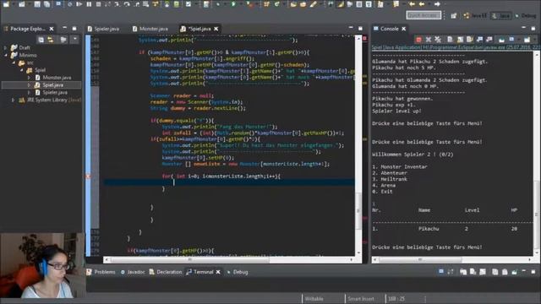Maximize the editor area
The height and width of the screenshot is (304, 541).
pos(360,28)
